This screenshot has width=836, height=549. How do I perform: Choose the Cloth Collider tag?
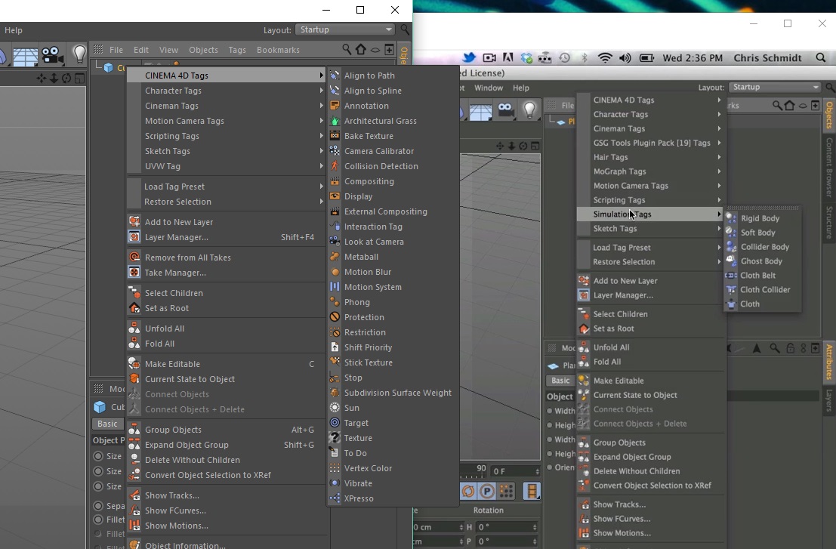click(762, 289)
